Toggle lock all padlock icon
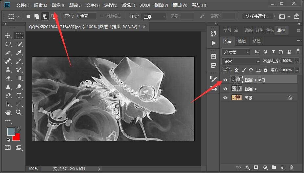The width and height of the screenshot is (304, 173). pos(265,70)
